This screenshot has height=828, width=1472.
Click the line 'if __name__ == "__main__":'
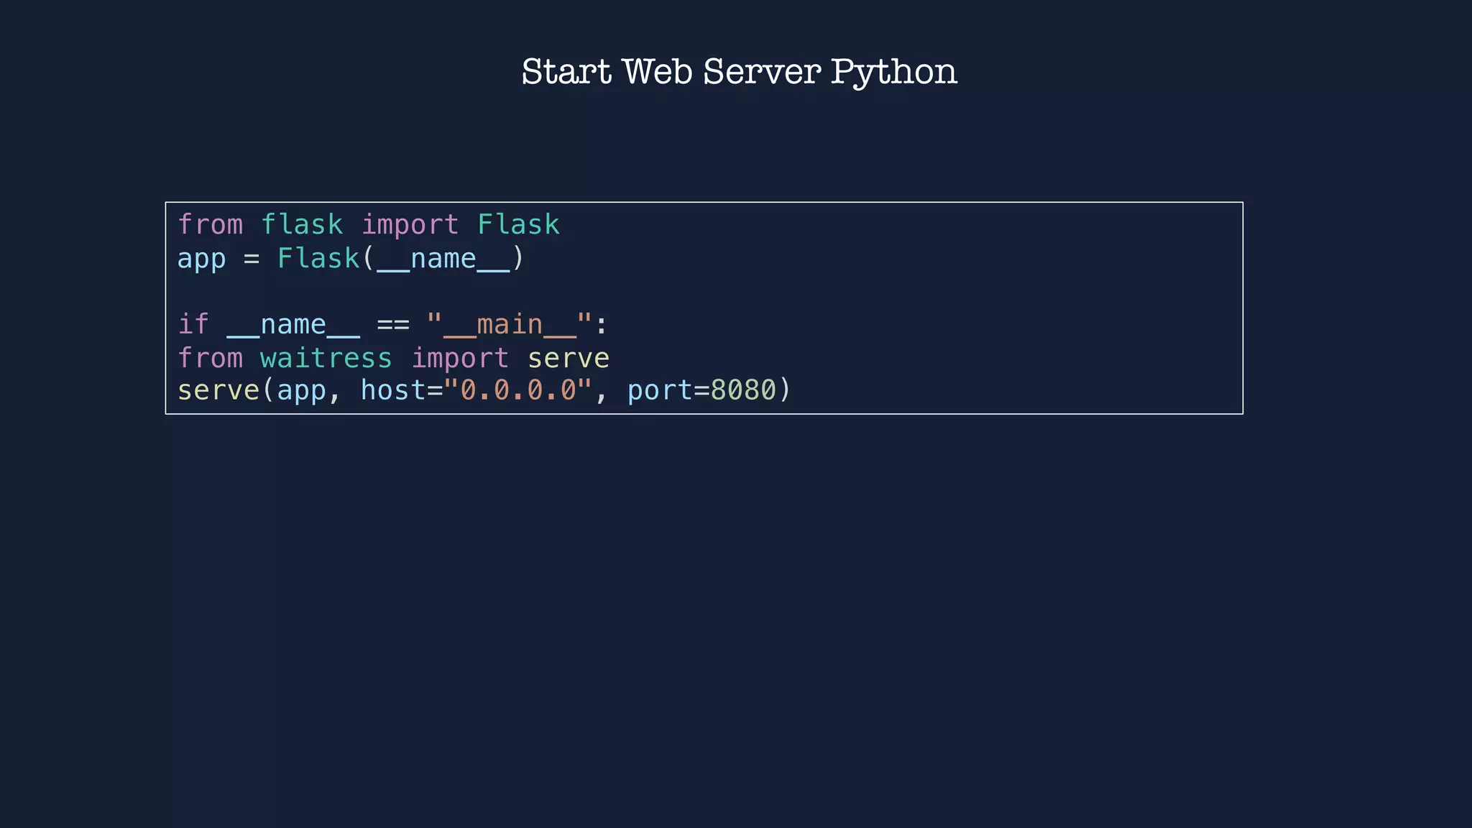tap(392, 324)
